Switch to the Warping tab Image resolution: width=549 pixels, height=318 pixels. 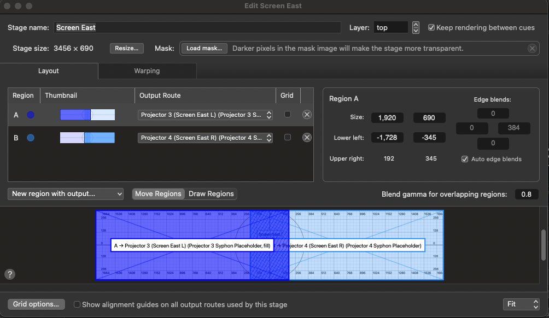pos(147,71)
